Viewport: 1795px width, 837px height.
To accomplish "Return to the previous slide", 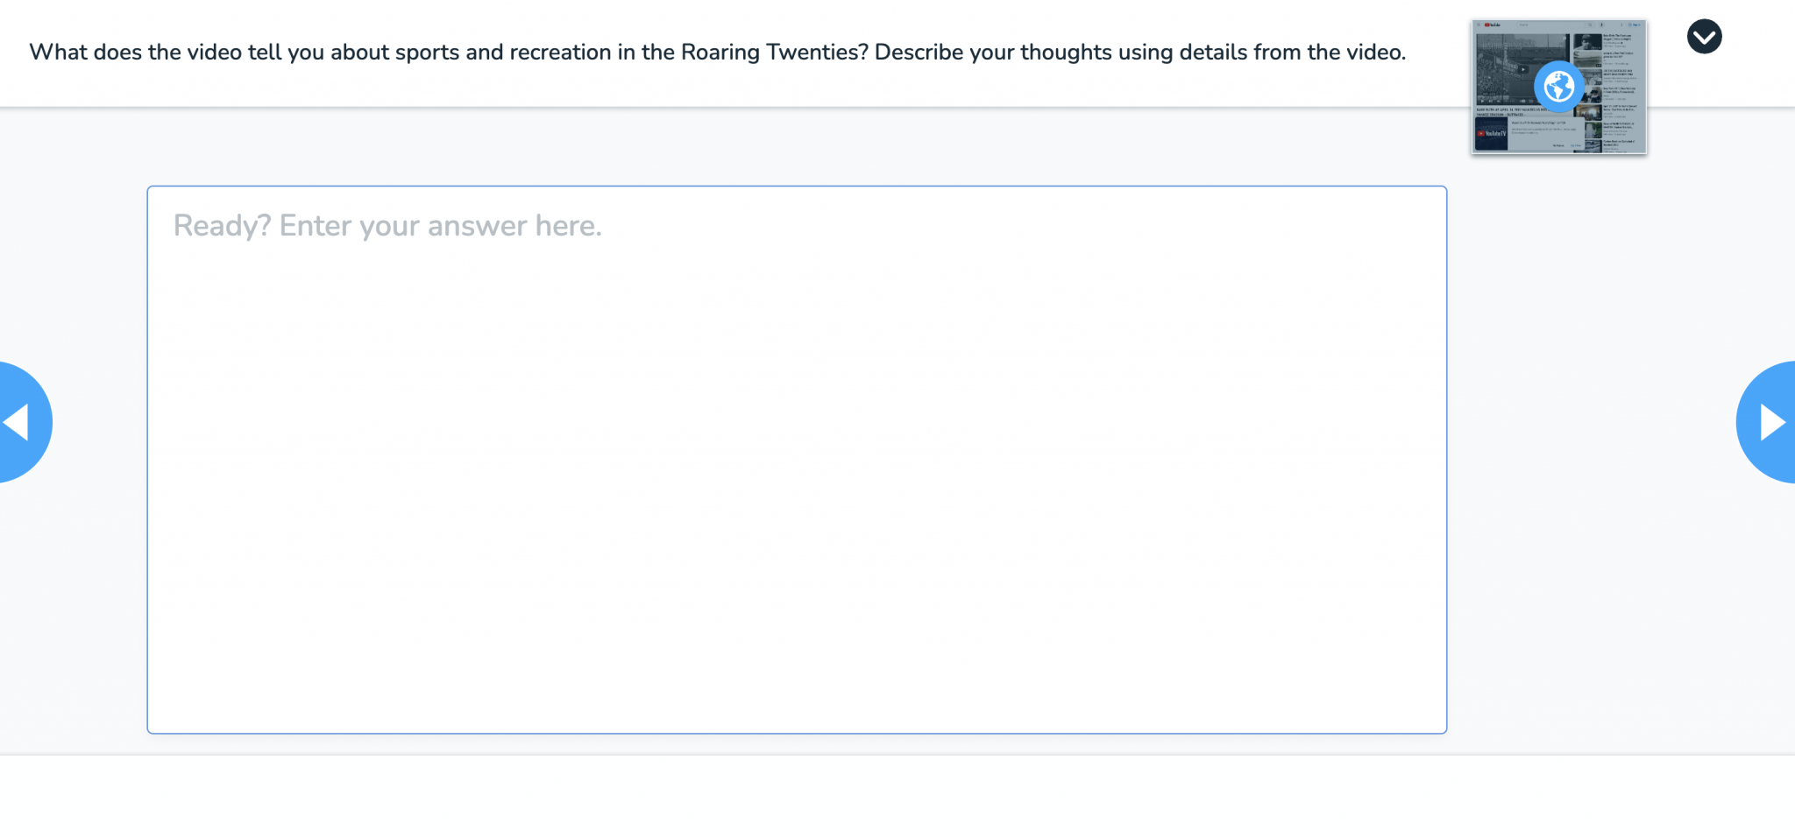I will 21,422.
